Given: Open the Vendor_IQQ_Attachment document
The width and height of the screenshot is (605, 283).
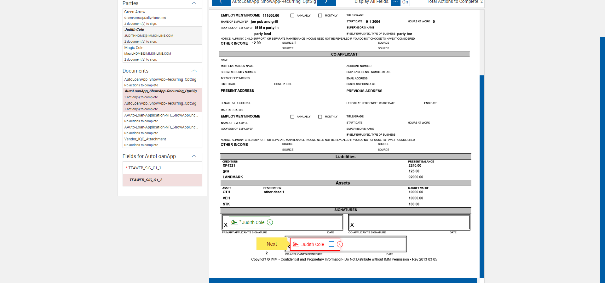Looking at the screenshot, I should [x=162, y=142].
